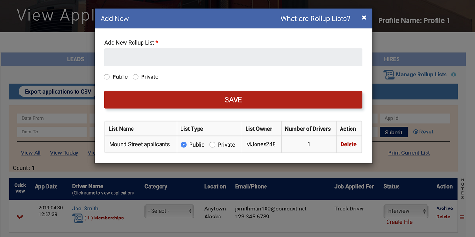Open Joe Smith's memberships list icon

coord(77,218)
